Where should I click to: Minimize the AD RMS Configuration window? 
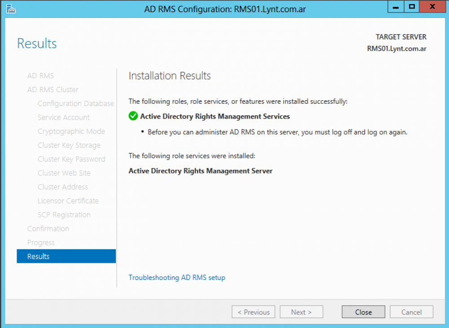point(396,7)
